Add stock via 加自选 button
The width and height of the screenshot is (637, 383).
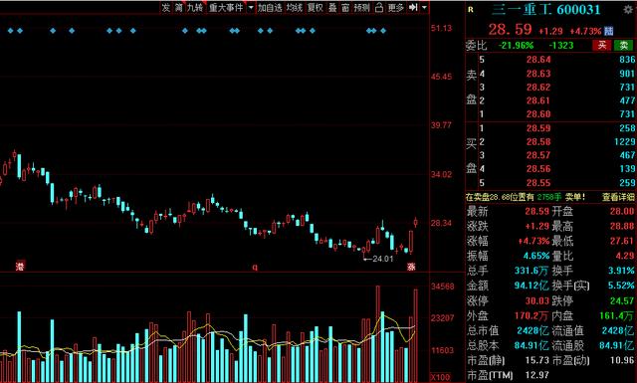coord(270,7)
